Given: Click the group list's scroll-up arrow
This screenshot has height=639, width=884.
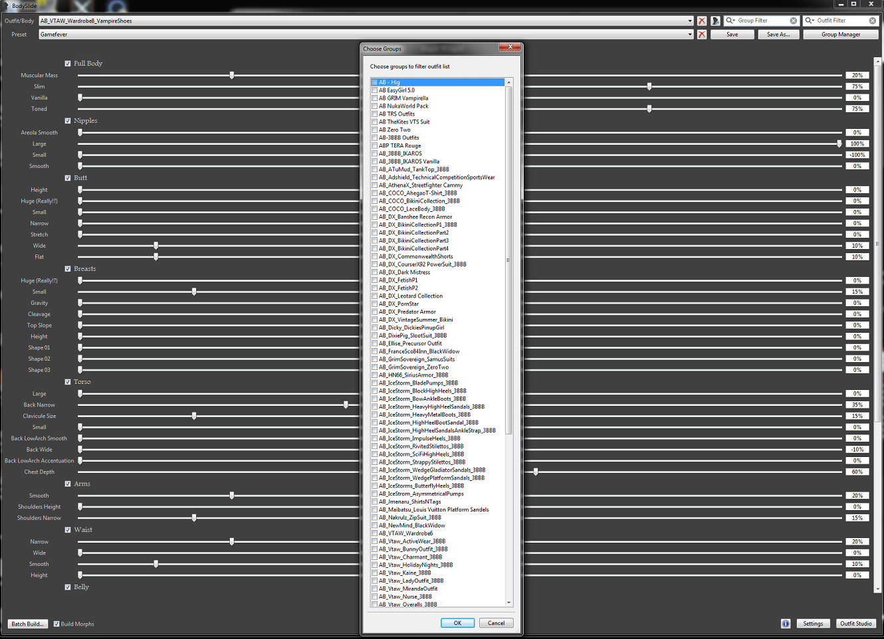Looking at the screenshot, I should coord(509,82).
